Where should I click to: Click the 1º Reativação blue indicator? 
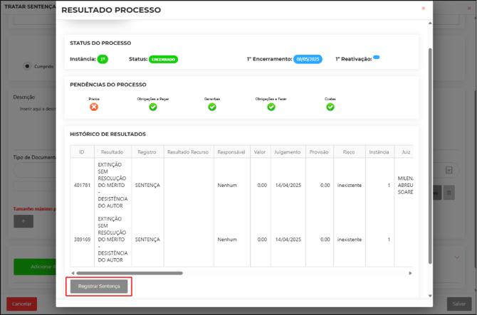[x=377, y=57]
